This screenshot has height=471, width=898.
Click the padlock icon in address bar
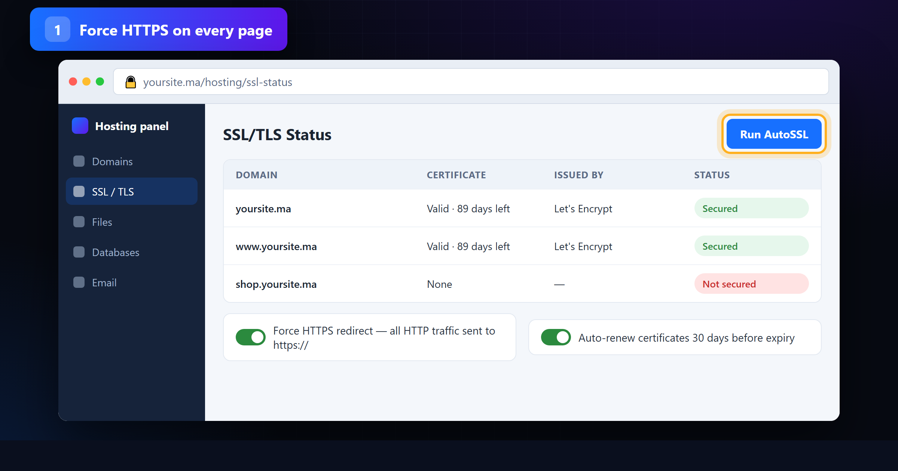pyautogui.click(x=131, y=82)
